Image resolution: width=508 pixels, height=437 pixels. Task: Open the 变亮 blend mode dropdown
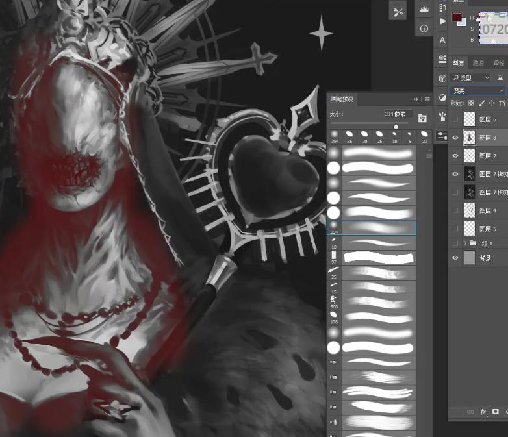coord(478,91)
